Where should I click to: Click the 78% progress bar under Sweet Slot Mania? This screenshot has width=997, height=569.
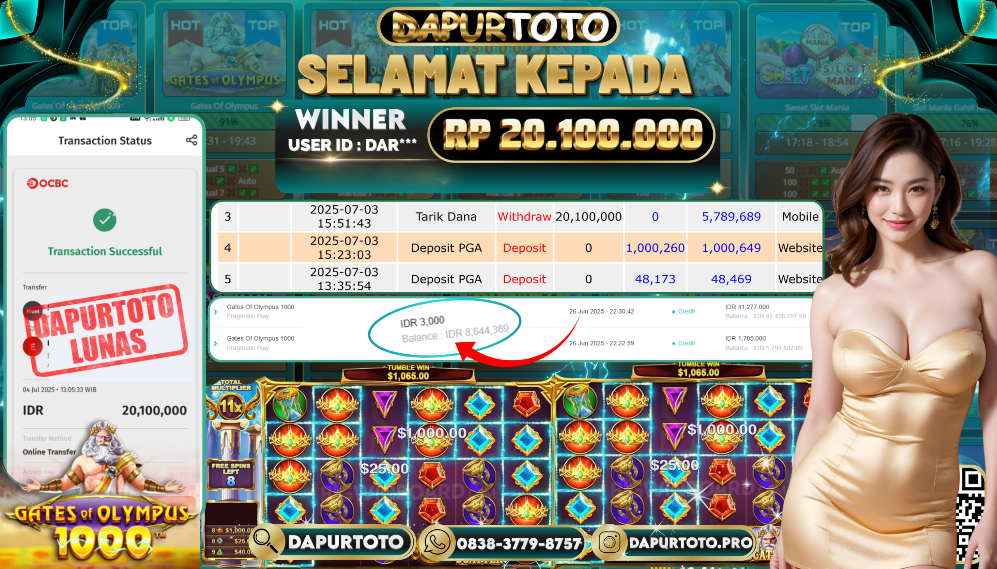816,123
